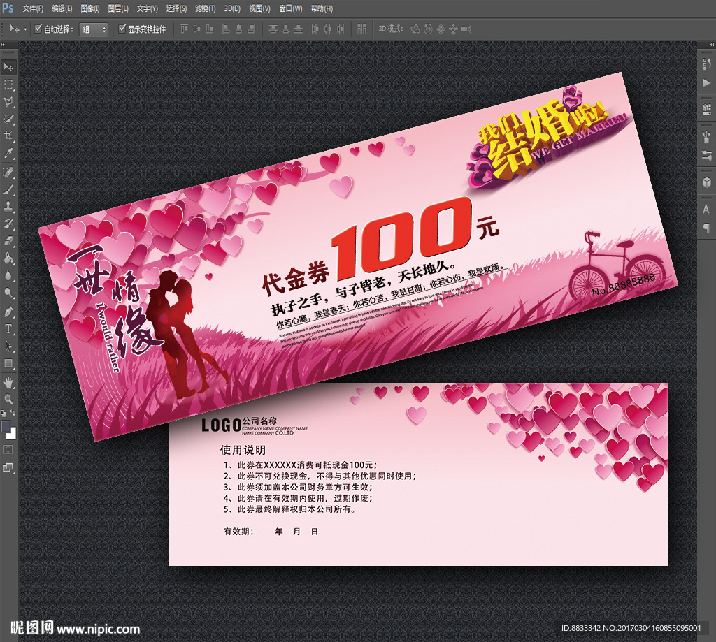The image size is (716, 642).
Task: Select the Paint Bucket tool
Action: point(8,258)
